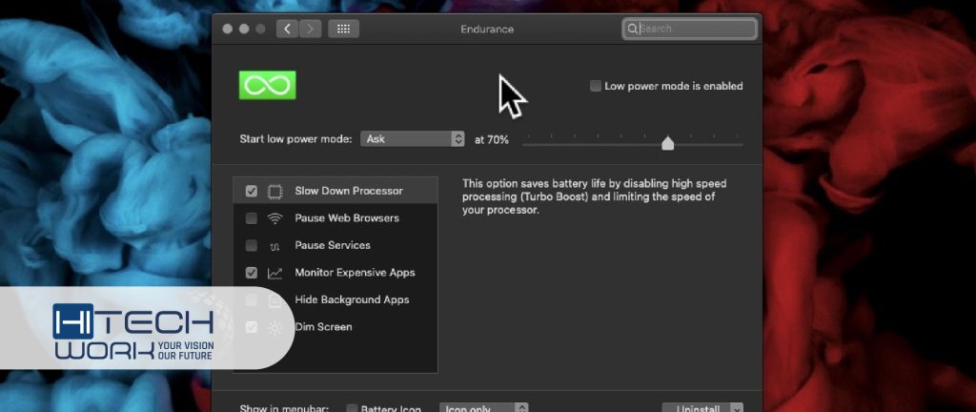Screen dimensions: 976x412
Task: Select the Dim Screen row label
Action: tap(323, 327)
